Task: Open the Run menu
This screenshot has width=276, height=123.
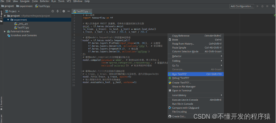Action: click(54, 1)
